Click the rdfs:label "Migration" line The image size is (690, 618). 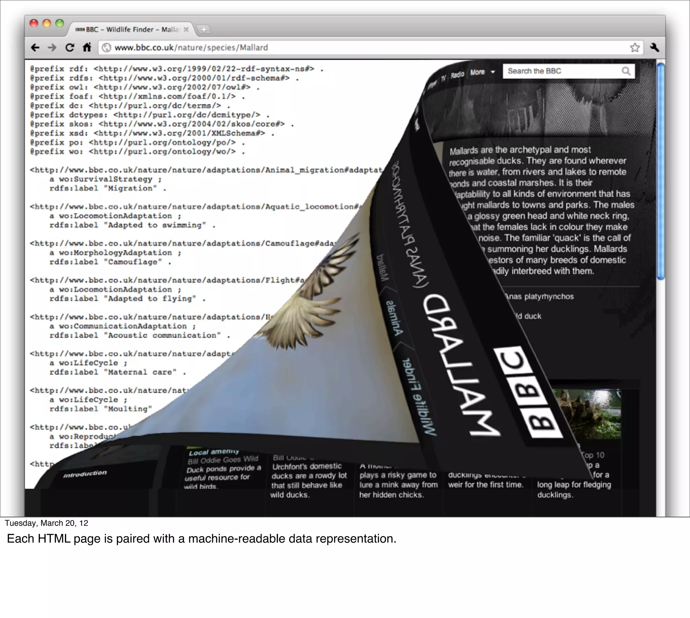pyautogui.click(x=108, y=188)
